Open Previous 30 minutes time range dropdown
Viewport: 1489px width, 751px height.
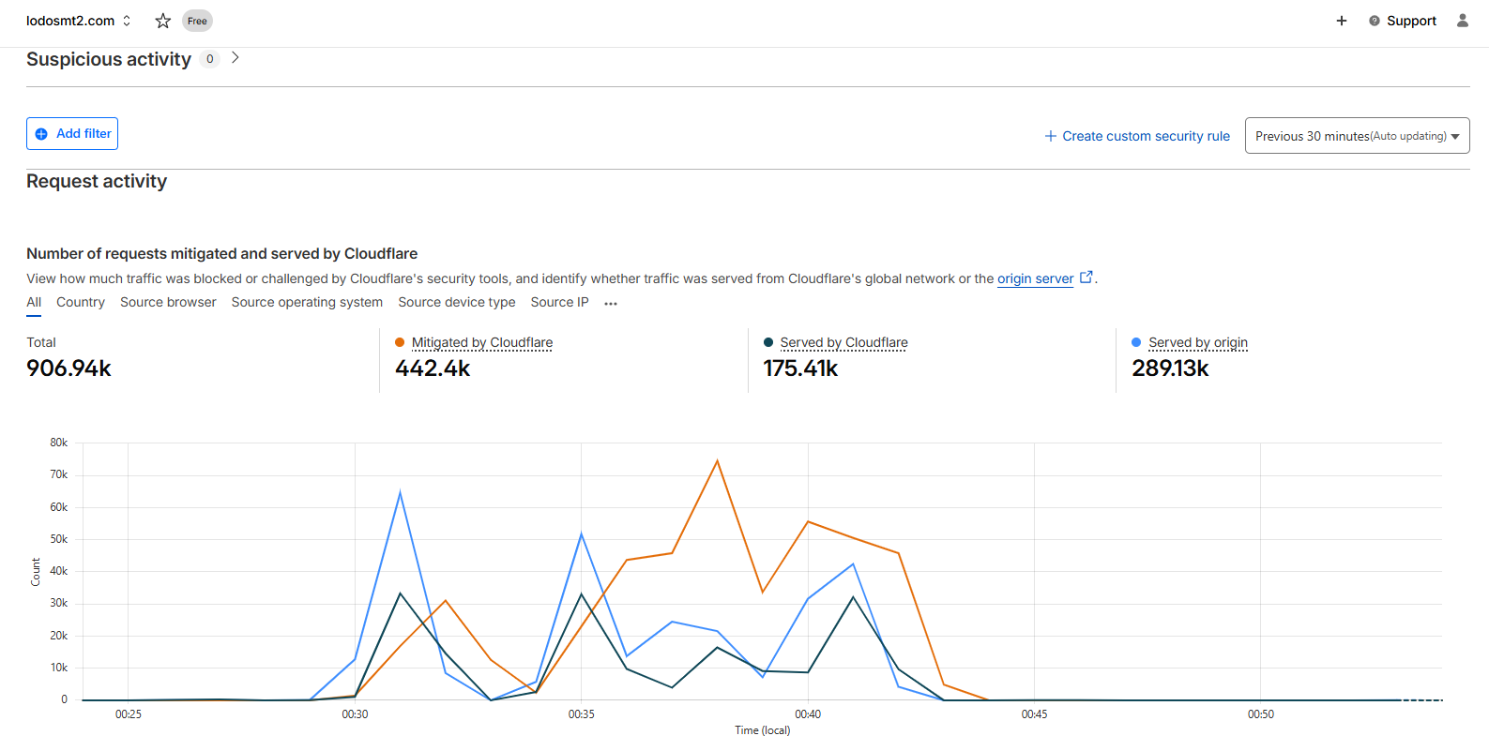pos(1357,136)
